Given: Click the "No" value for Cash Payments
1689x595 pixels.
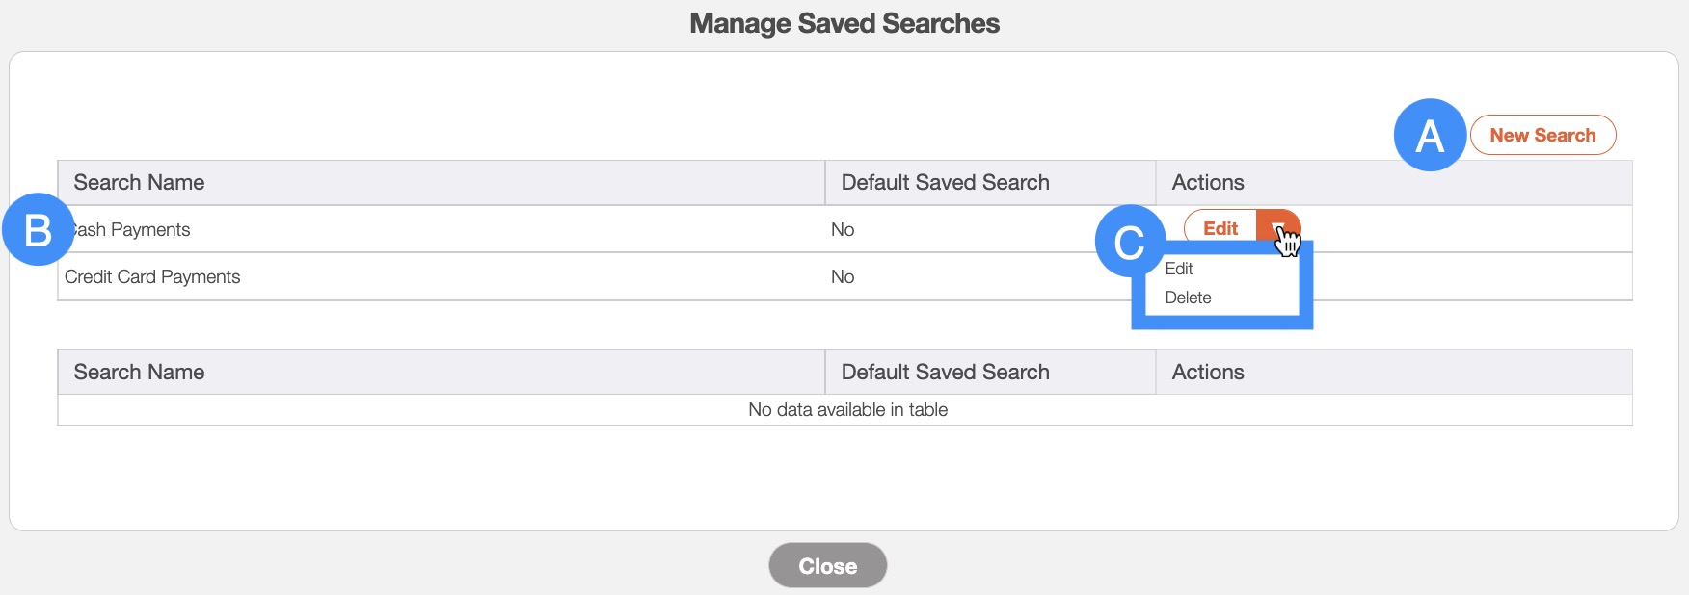Looking at the screenshot, I should click(843, 230).
